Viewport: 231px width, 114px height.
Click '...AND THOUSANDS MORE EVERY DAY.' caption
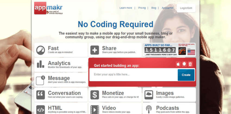(161, 55)
